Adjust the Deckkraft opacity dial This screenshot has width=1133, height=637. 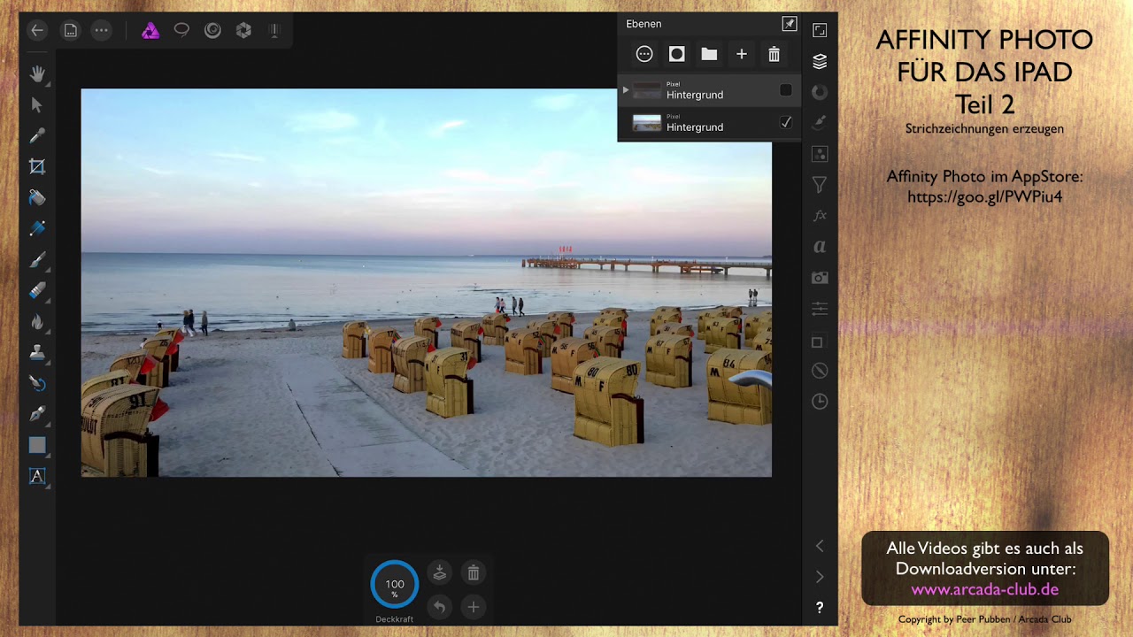395,584
